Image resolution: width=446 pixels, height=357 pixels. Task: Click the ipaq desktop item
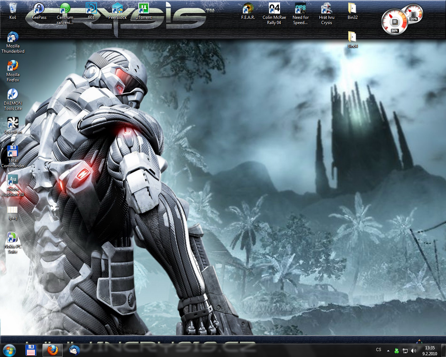point(13,209)
